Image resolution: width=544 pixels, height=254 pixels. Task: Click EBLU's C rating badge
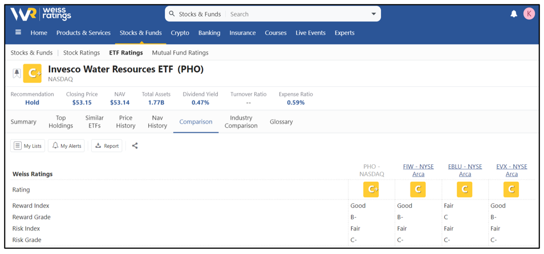tap(465, 189)
